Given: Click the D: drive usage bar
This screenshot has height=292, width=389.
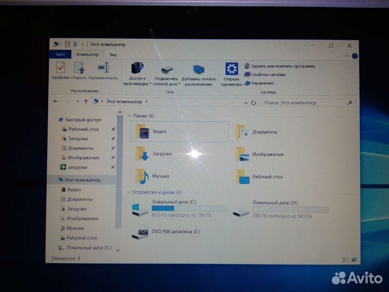Looking at the screenshot, I should [x=290, y=209].
